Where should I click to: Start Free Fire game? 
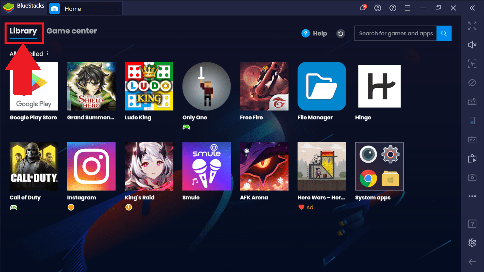click(264, 86)
